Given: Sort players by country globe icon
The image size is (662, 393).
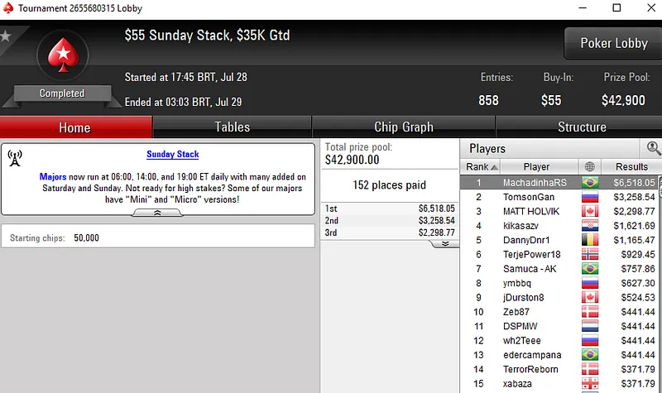Looking at the screenshot, I should point(589,166).
